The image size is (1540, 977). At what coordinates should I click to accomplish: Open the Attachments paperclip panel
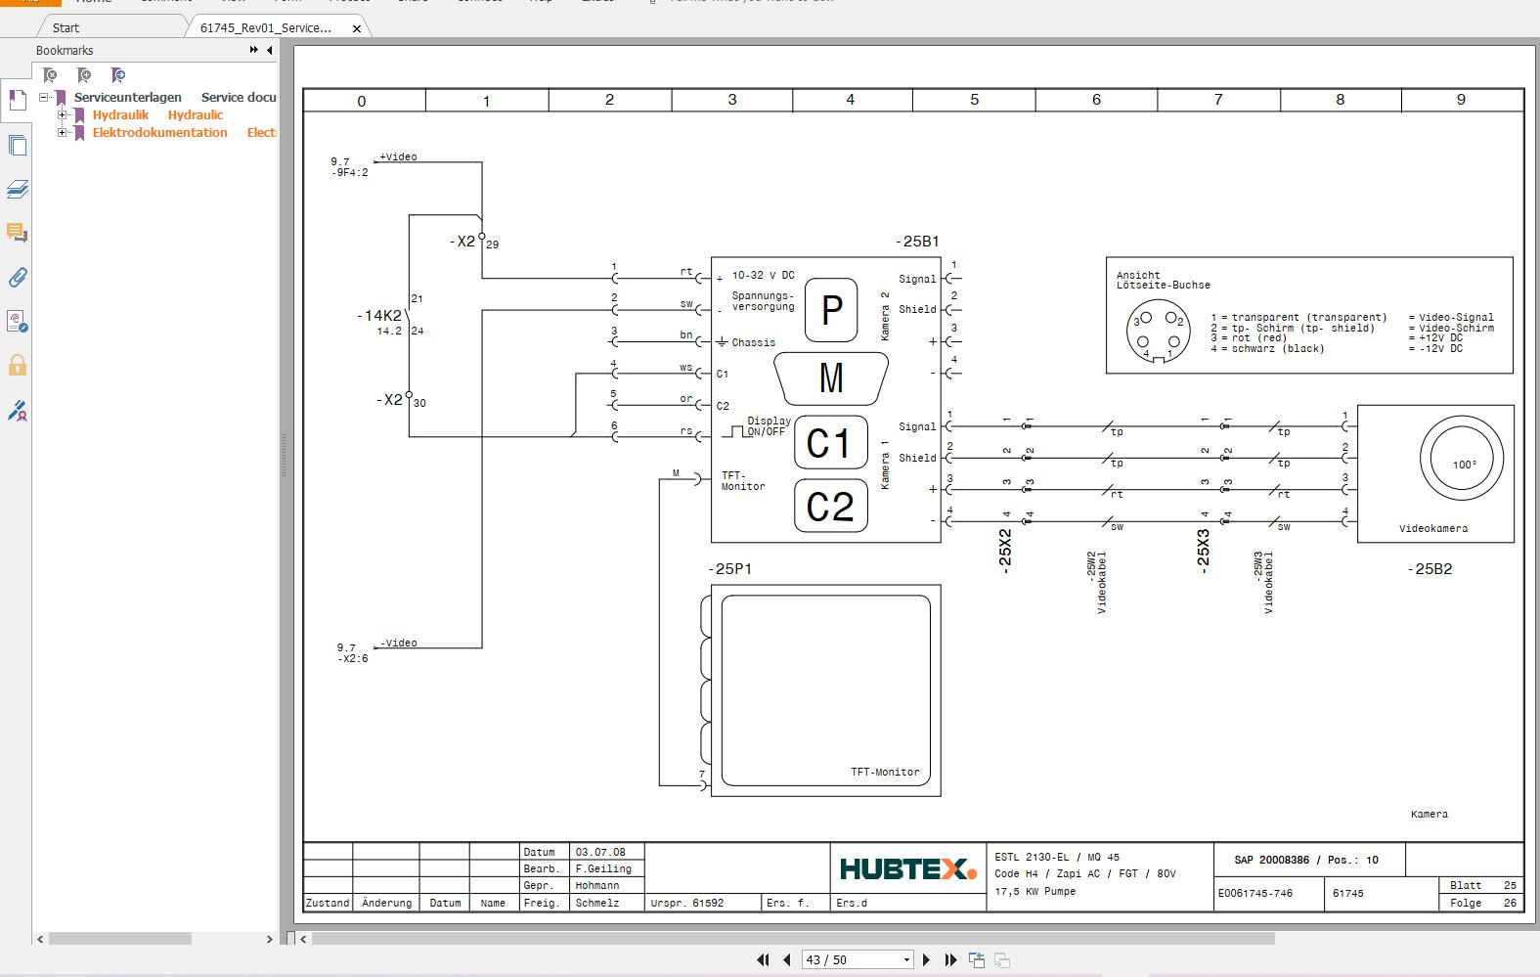(x=17, y=278)
